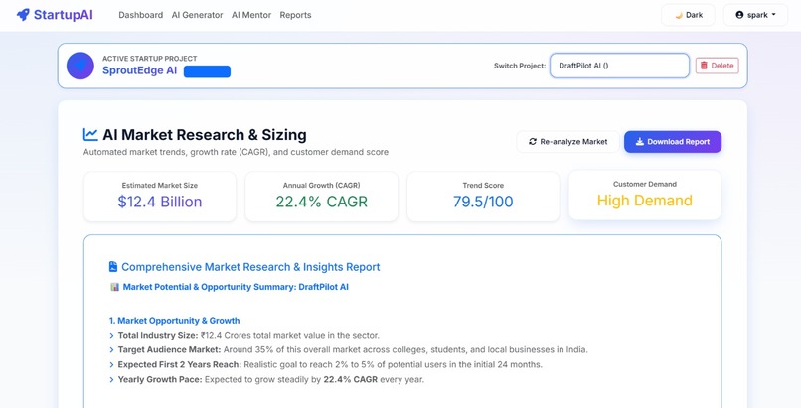The width and height of the screenshot is (801, 408).
Task: Click the refresh icon in Re-analyze Market
Action: (533, 142)
